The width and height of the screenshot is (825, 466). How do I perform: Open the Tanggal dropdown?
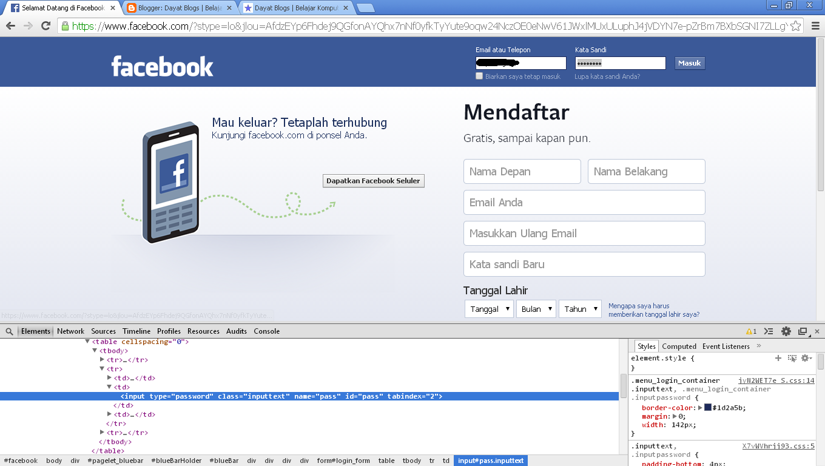pos(489,309)
